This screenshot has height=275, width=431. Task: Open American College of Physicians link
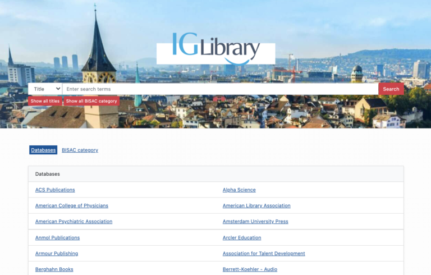pyautogui.click(x=72, y=205)
